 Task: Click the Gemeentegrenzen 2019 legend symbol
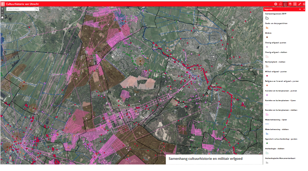pos(267,18)
